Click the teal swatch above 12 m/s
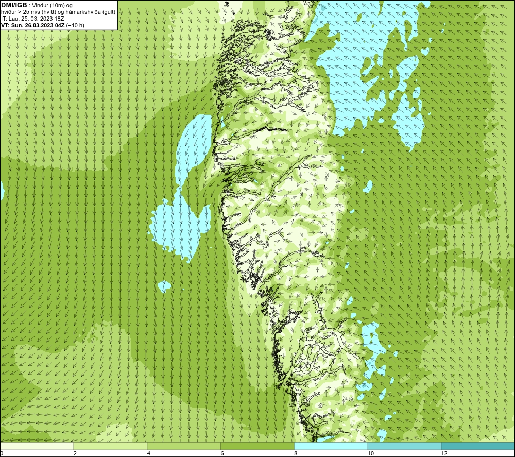This screenshot has height=457, width=515. 478,446
